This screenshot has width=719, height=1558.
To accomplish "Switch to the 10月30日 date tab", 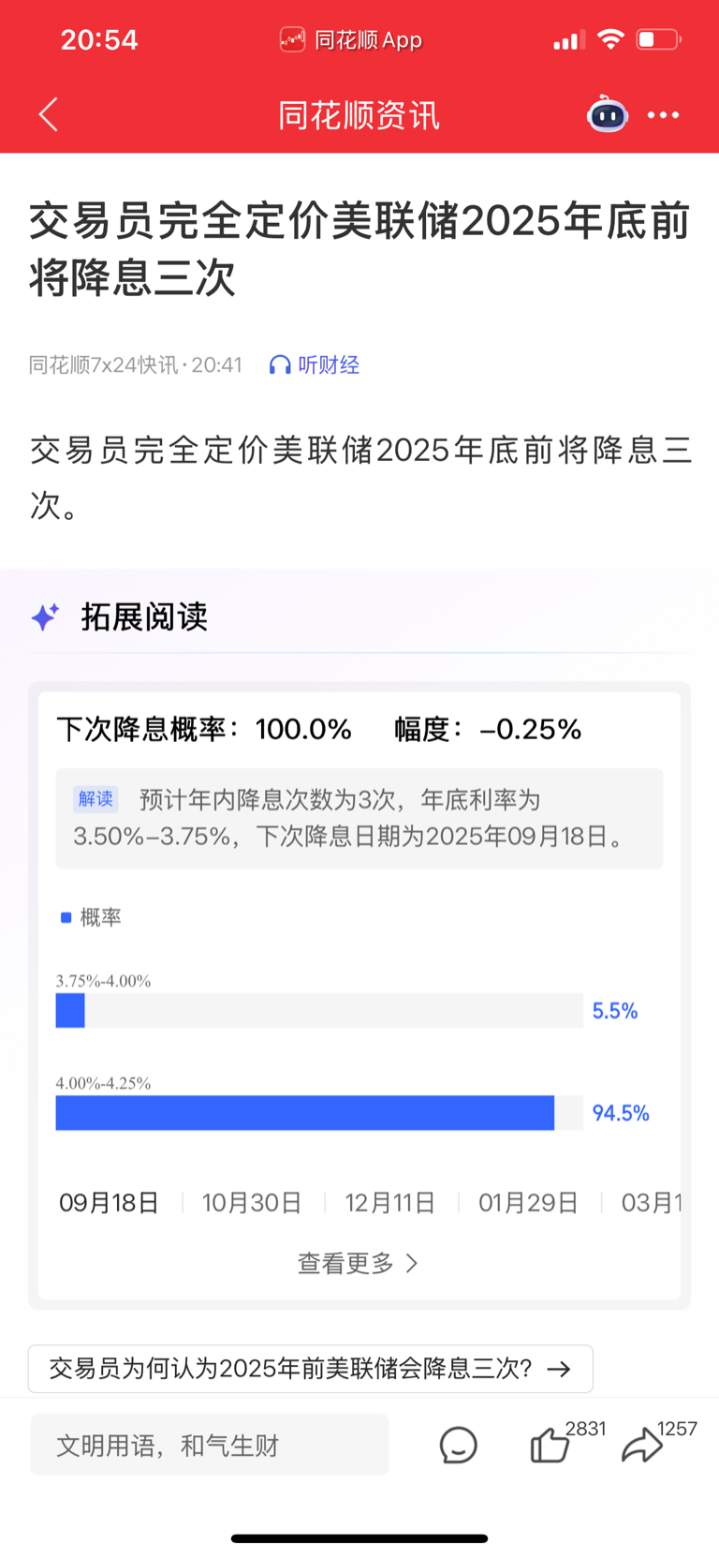I will [x=252, y=1203].
